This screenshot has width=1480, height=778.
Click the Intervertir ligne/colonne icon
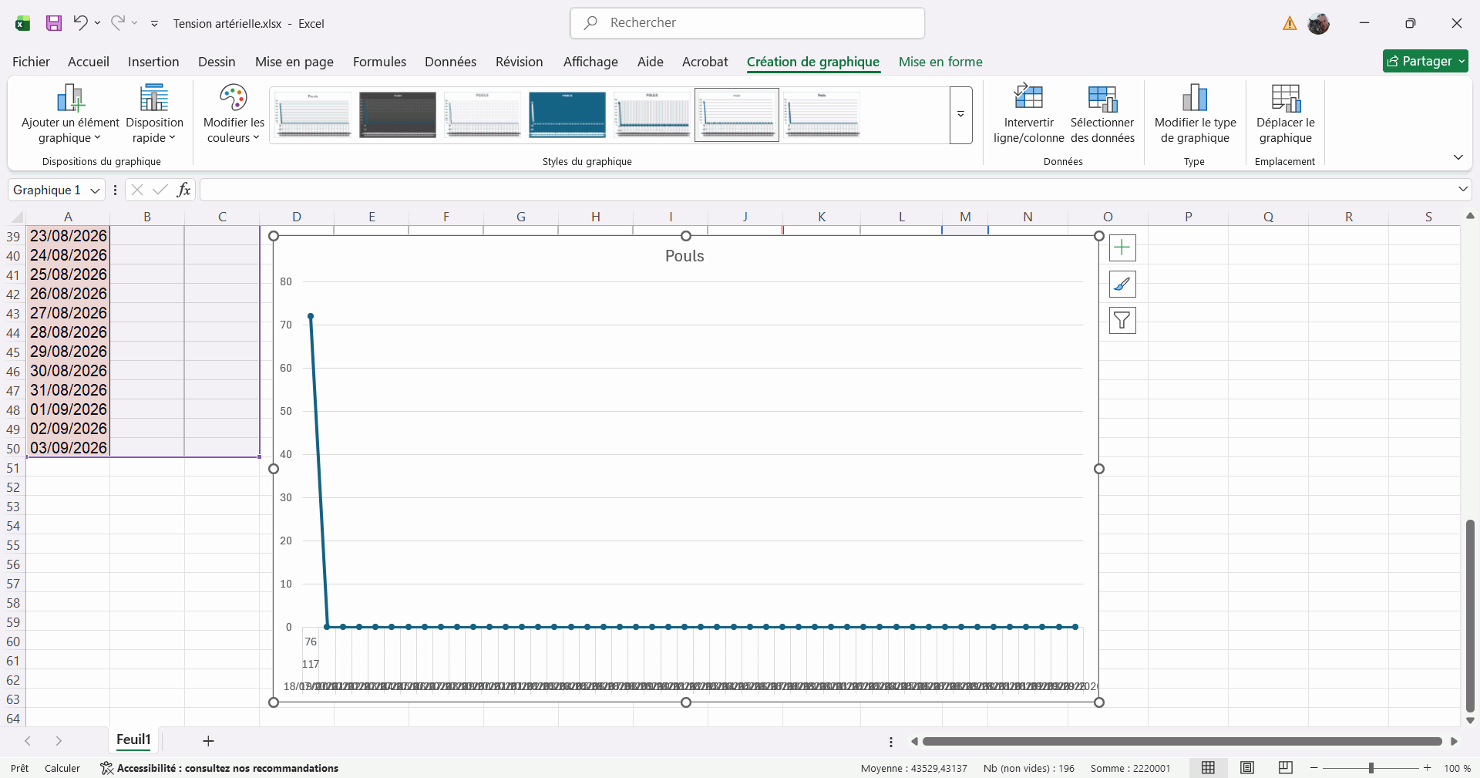tap(1028, 98)
